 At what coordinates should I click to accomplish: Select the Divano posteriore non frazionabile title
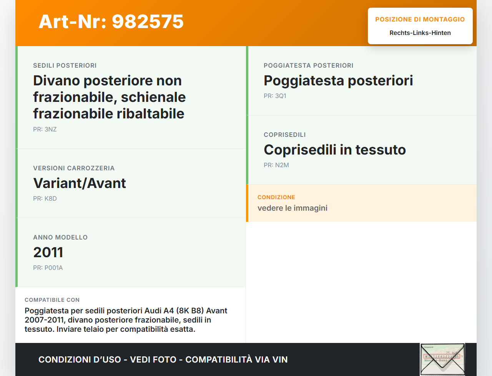tap(109, 97)
